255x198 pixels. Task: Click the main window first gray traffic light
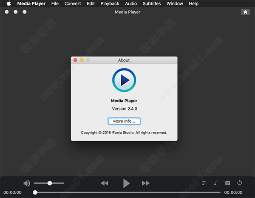7,12
